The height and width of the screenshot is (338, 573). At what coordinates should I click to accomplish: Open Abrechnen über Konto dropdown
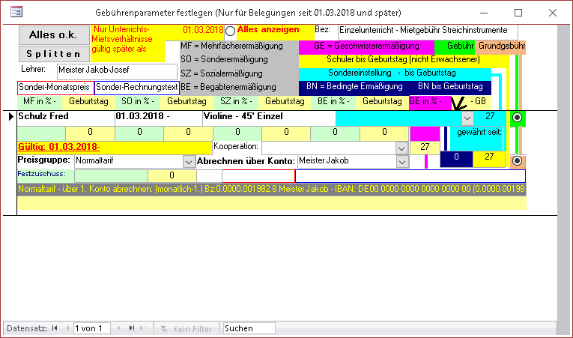point(402,161)
